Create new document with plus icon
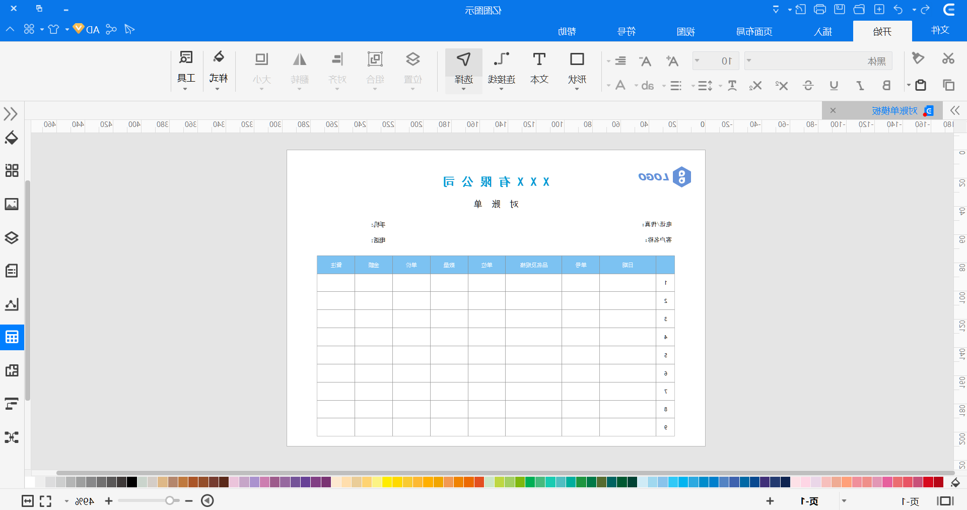 point(879,9)
